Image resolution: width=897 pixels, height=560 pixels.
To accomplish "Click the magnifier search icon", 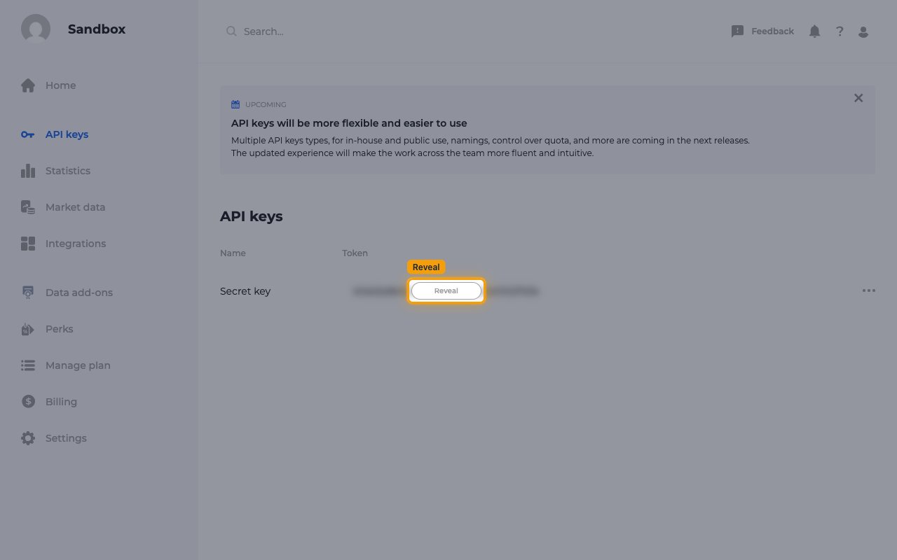I will coord(231,31).
